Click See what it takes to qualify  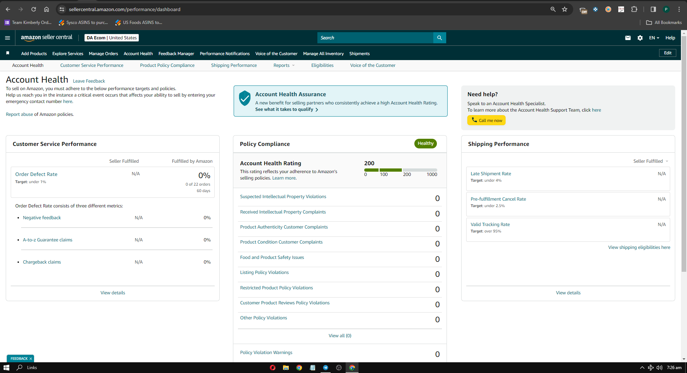(x=287, y=109)
